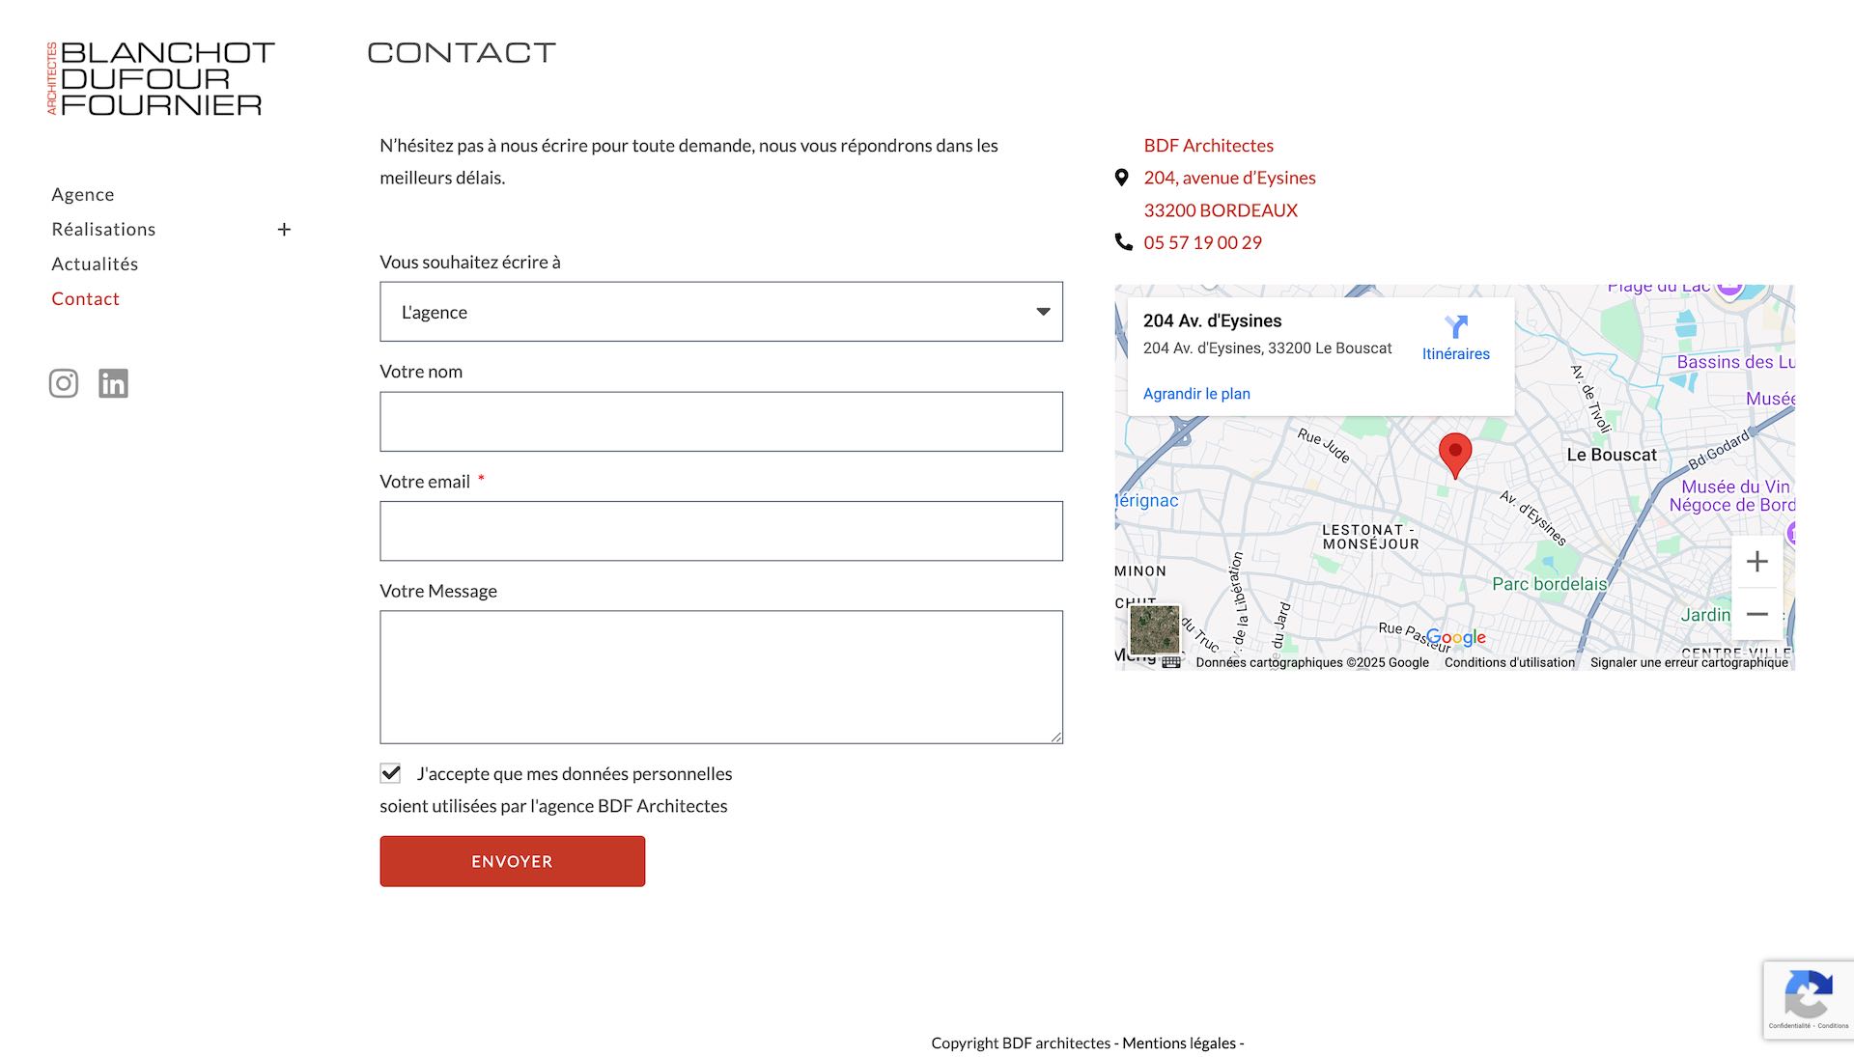Open the recipient dropdown showing L'agence
The width and height of the screenshot is (1854, 1057).
(720, 312)
